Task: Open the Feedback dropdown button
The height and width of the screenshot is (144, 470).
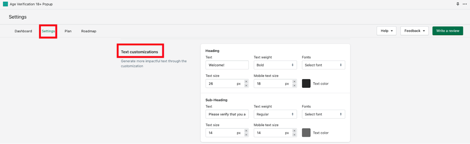Action: coord(414,31)
